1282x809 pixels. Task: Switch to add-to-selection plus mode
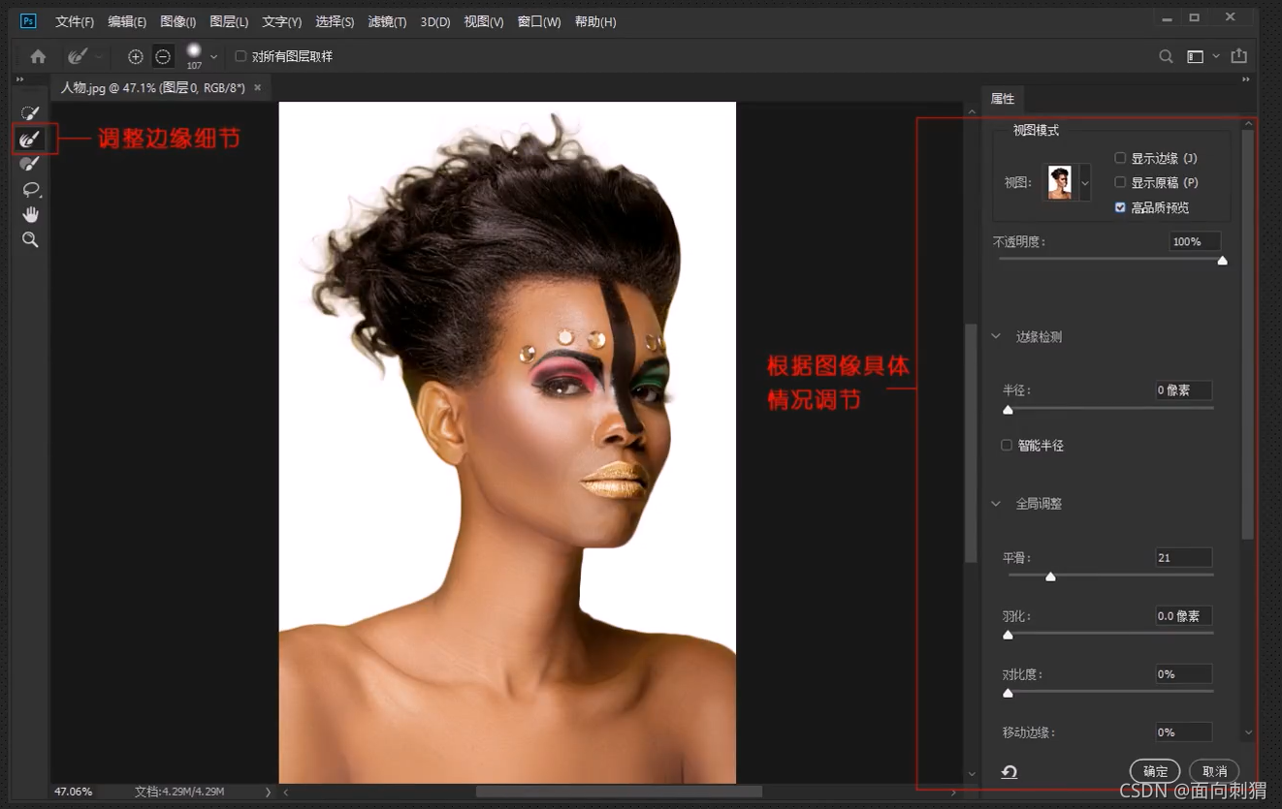click(x=136, y=56)
